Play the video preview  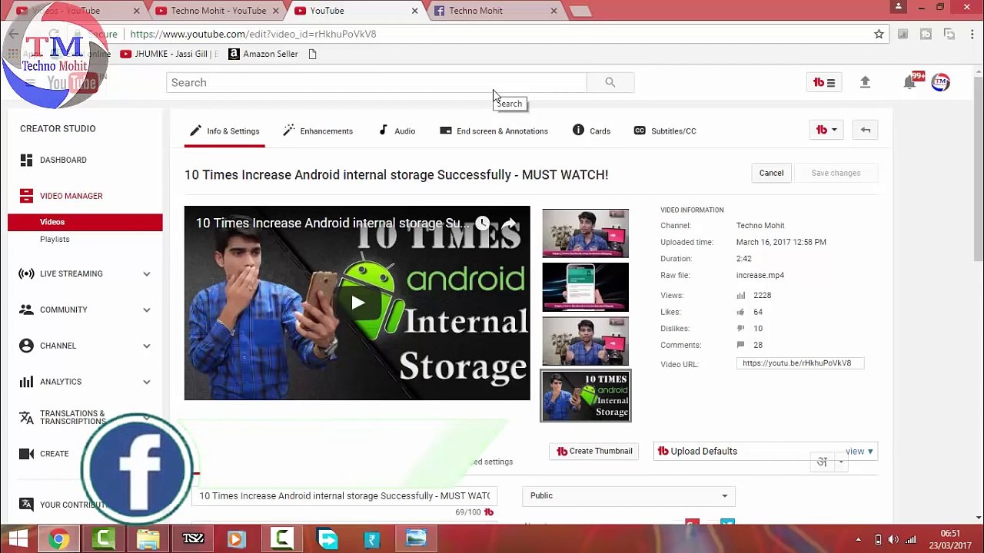pyautogui.click(x=357, y=303)
